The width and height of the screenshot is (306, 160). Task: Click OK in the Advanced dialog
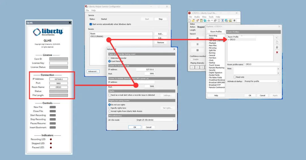pyautogui.click(x=135, y=127)
